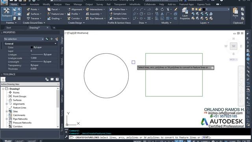Click the Linetype scale value 1.000
252x142 pixels.
coord(33,58)
